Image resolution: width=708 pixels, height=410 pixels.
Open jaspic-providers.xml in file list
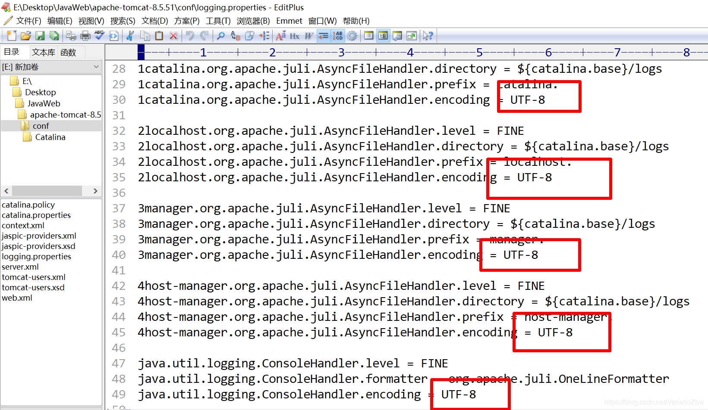(x=39, y=236)
